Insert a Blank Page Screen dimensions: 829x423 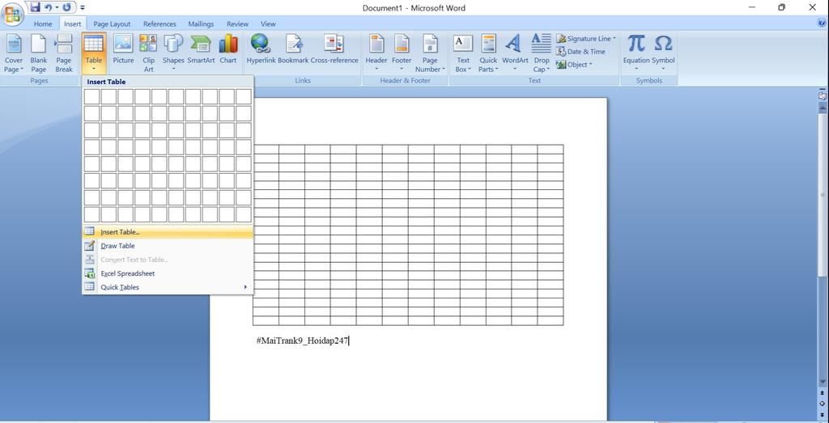39,53
